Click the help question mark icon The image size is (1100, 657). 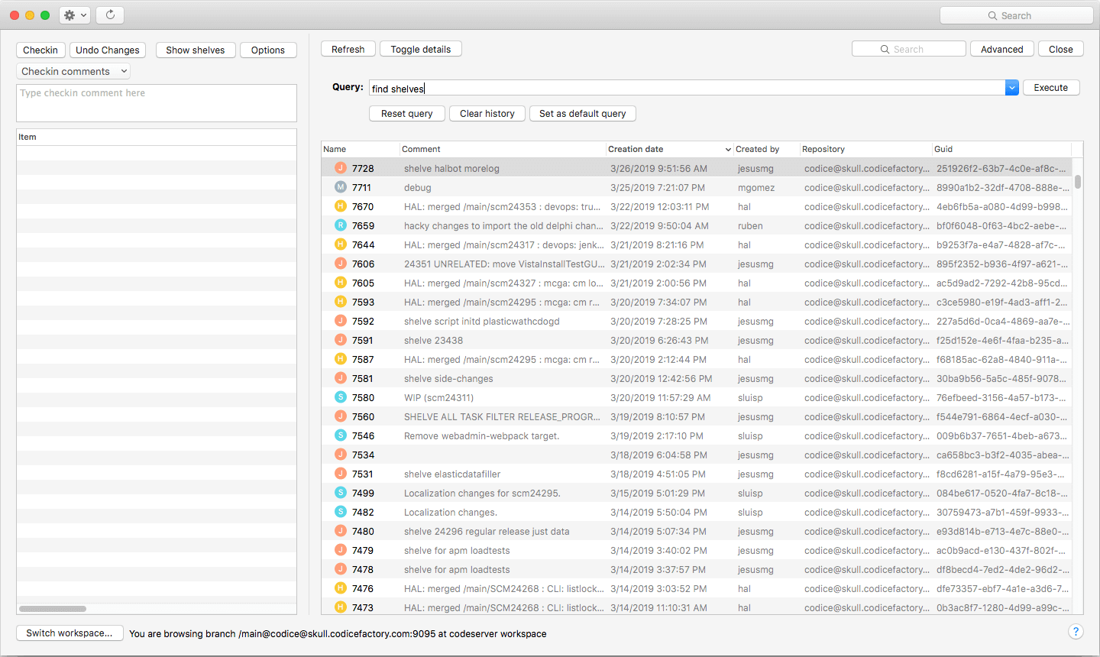coord(1076,632)
